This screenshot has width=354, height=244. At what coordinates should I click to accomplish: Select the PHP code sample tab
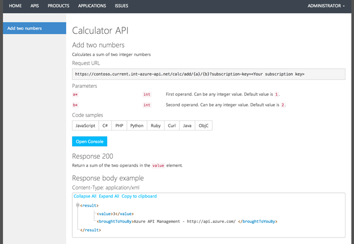click(119, 126)
